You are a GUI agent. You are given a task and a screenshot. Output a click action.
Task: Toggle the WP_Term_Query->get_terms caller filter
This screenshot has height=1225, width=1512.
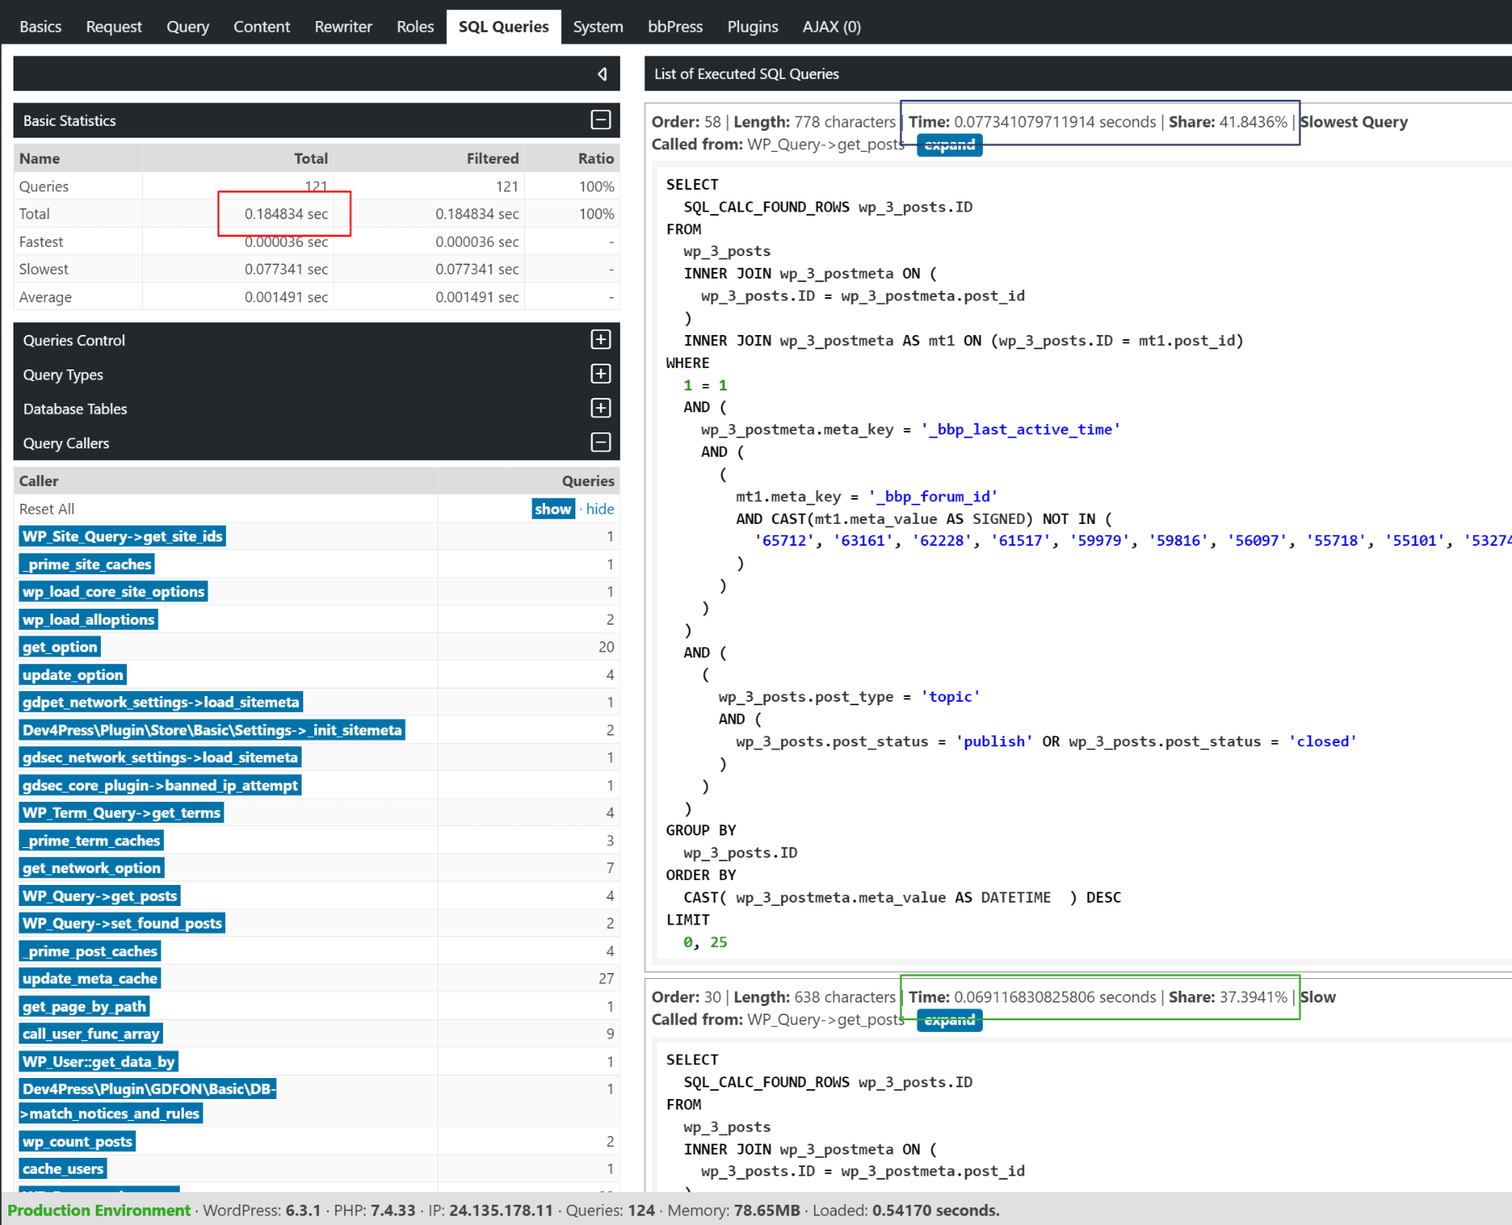pyautogui.click(x=122, y=813)
